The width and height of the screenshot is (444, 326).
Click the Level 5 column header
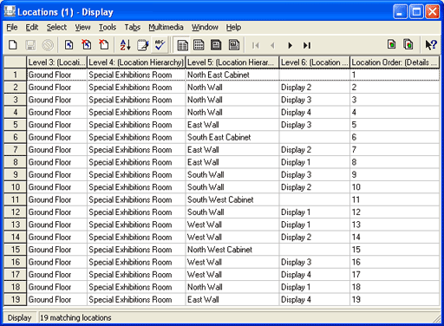coord(232,62)
